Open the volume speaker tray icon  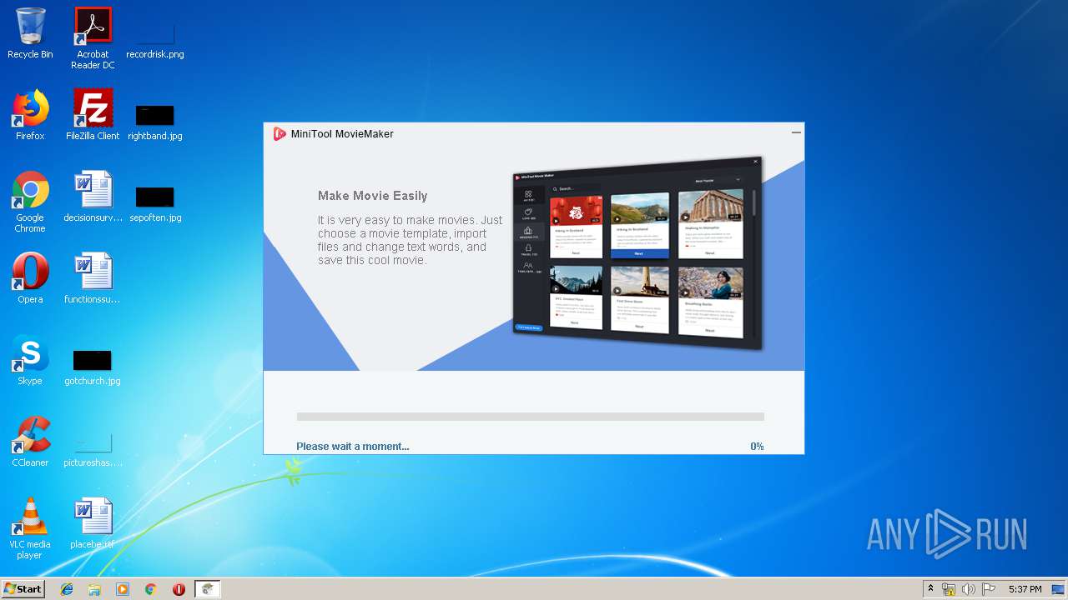point(969,589)
